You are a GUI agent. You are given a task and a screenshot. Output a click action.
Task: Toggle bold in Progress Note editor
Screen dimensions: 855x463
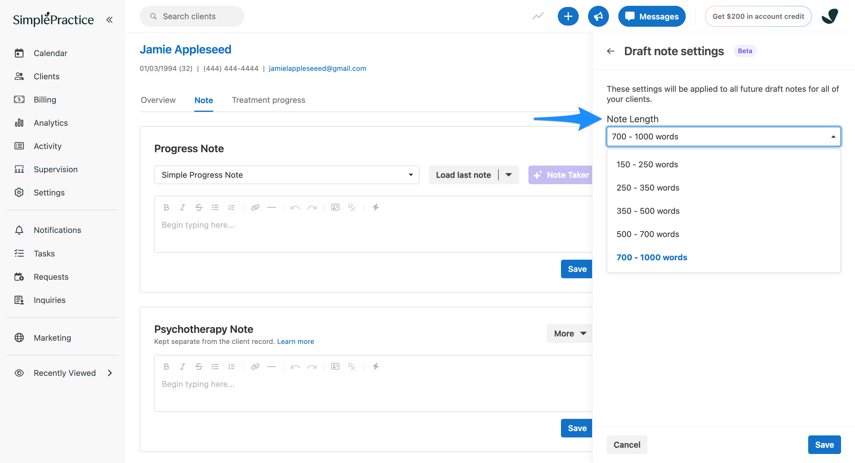166,207
